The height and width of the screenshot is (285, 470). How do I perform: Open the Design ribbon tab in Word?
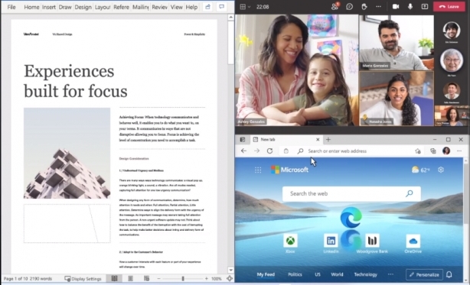(83, 7)
